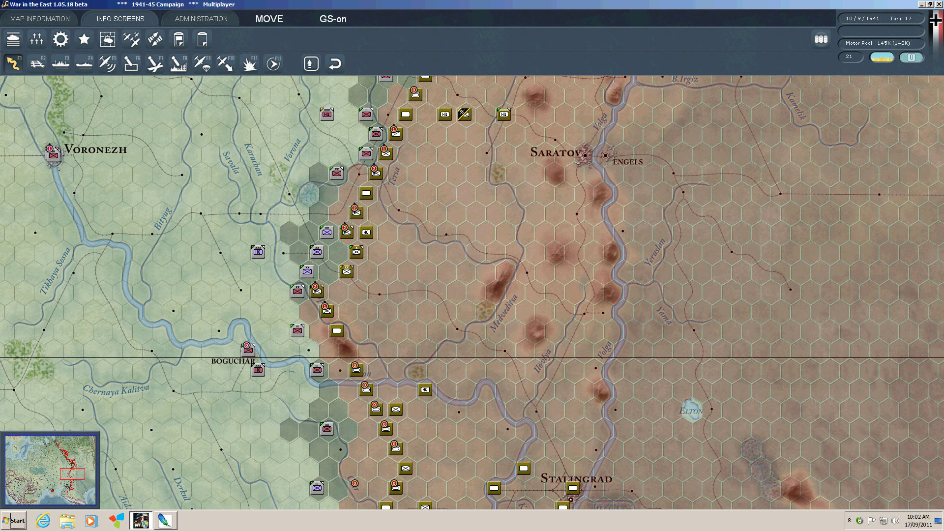944x531 pixels.
Task: Show hidden tray icons arrow
Action: pyautogui.click(x=849, y=520)
